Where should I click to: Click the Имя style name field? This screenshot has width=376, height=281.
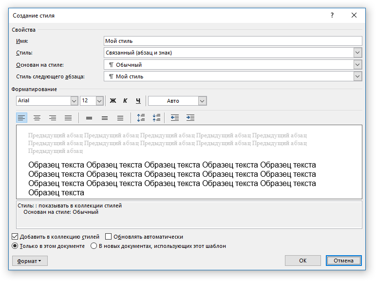click(x=233, y=41)
